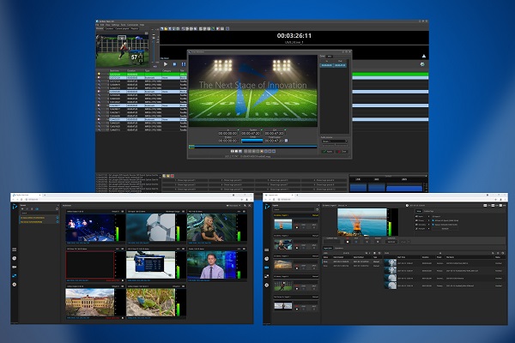Open the audio stream dropdown in trim dialog

pos(335,141)
